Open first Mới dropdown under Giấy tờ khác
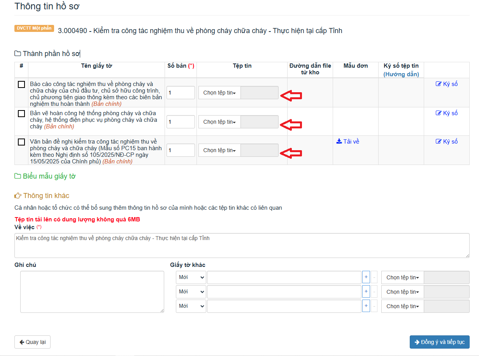The width and height of the screenshot is (479, 356). (x=191, y=277)
